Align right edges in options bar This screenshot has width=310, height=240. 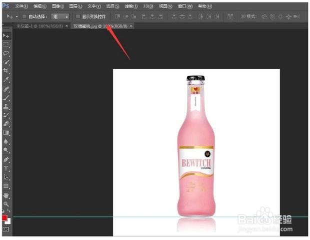(161, 17)
